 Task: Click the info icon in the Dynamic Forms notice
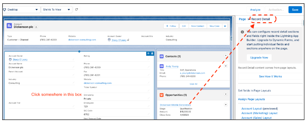pos(242,32)
